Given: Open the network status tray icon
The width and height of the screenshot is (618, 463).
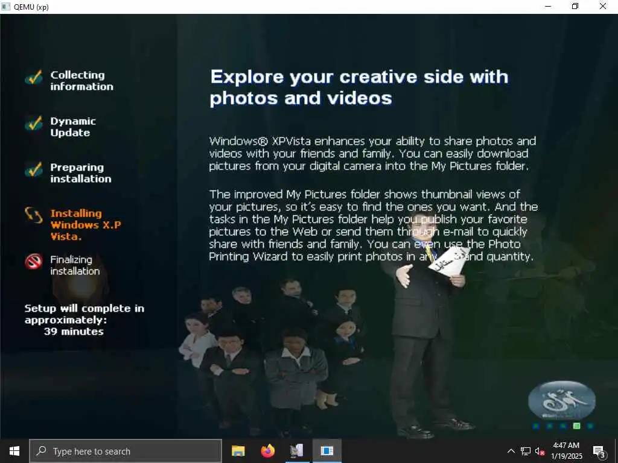Looking at the screenshot, I should tap(526, 451).
